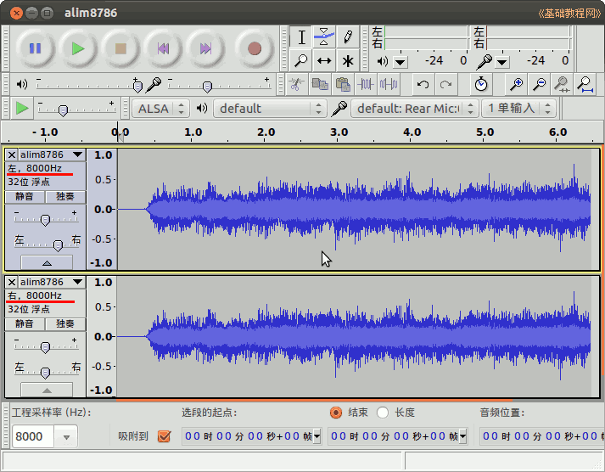
Task: Click the Fit Selection zoom icon
Action: click(562, 84)
